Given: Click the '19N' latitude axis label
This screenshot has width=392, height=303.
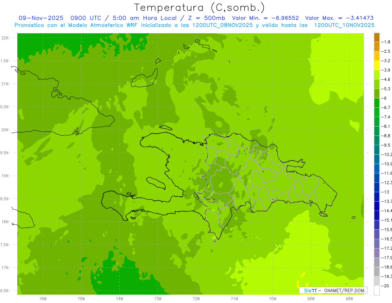Looking at the screenshot, I should [x=5, y=176].
